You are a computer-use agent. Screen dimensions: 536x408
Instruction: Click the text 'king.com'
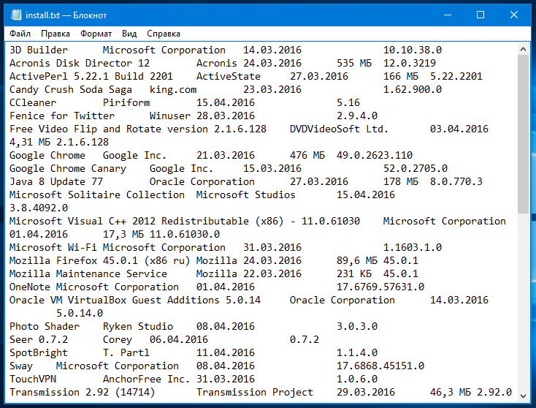173,90
